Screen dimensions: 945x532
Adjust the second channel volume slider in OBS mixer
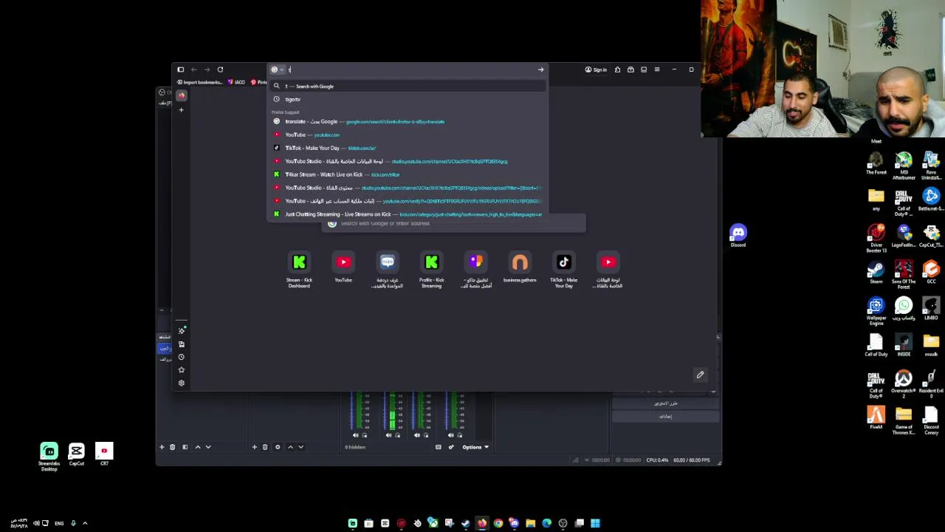(385, 410)
